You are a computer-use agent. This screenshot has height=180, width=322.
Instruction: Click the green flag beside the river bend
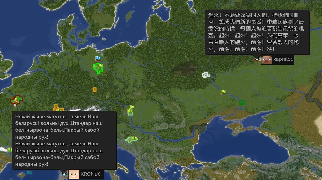click(223, 92)
